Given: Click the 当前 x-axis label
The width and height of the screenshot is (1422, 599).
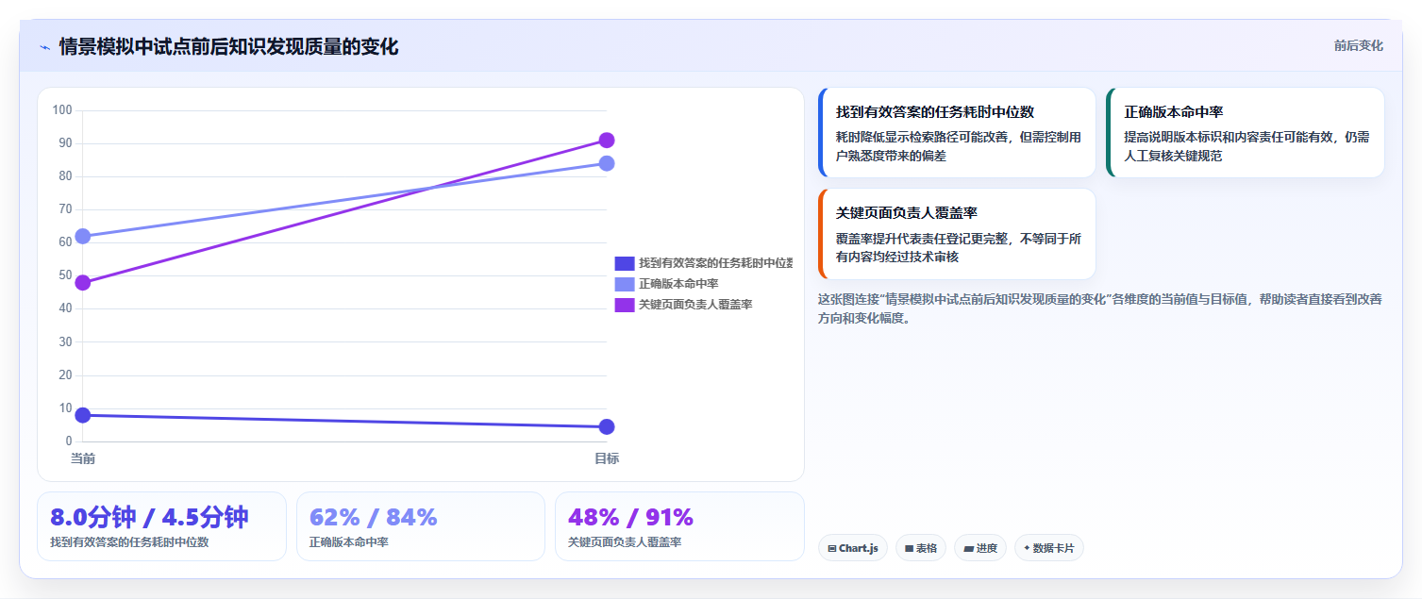Looking at the screenshot, I should point(83,458).
